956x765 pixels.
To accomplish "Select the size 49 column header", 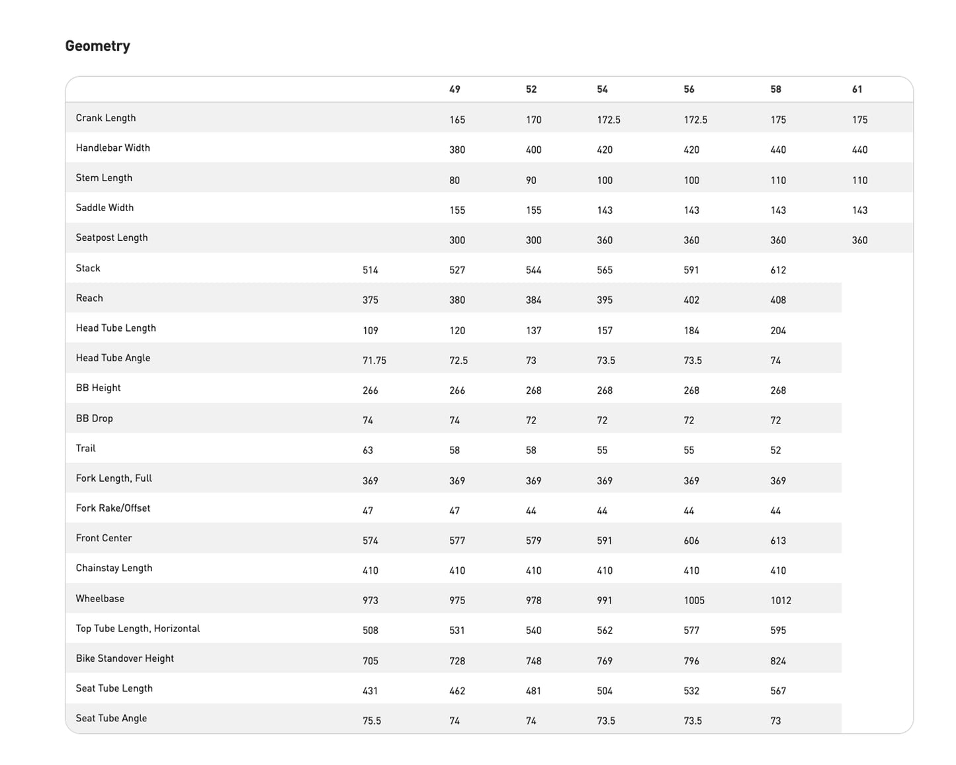I will click(455, 89).
